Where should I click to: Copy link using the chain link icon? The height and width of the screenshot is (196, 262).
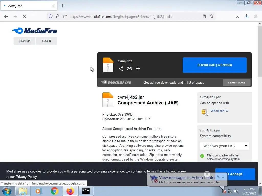tap(129, 69)
